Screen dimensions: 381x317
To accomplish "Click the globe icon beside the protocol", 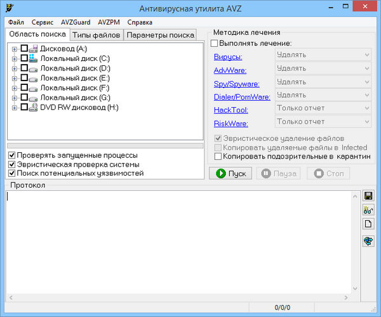I will (368, 241).
